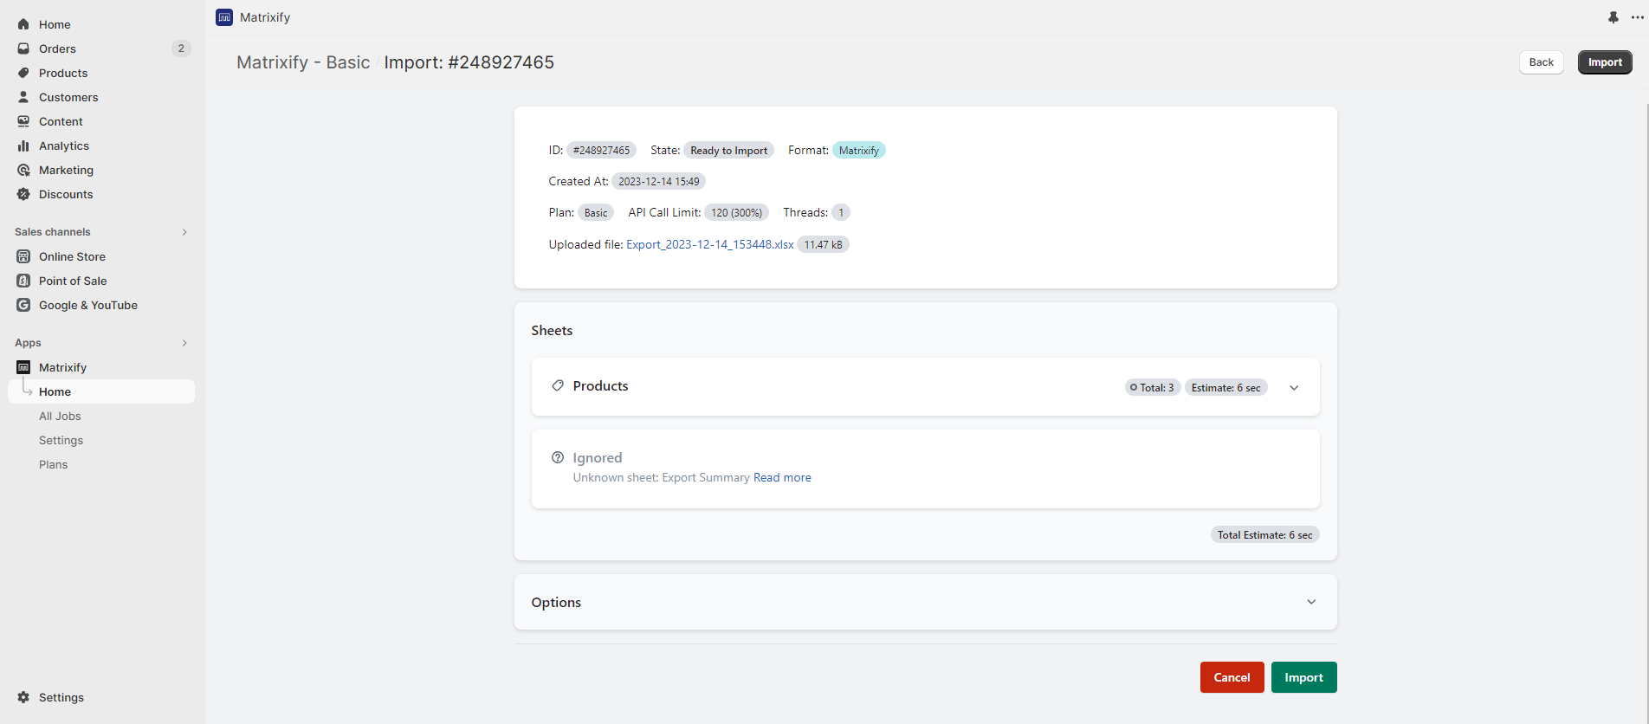Click the Discounts badge icon
The height and width of the screenshot is (724, 1649).
click(x=23, y=194)
